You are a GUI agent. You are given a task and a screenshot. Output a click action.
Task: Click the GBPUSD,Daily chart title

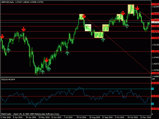pos(8,2)
